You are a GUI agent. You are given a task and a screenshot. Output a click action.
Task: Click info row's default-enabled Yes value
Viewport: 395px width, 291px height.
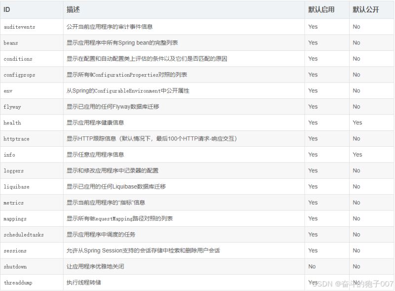pyautogui.click(x=313, y=155)
